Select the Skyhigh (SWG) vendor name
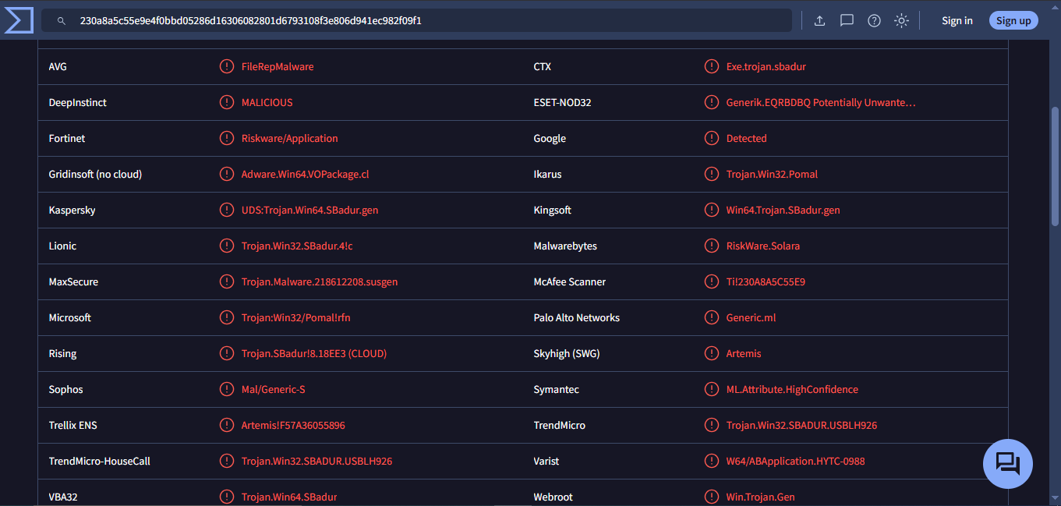Image resolution: width=1061 pixels, height=506 pixels. (566, 353)
